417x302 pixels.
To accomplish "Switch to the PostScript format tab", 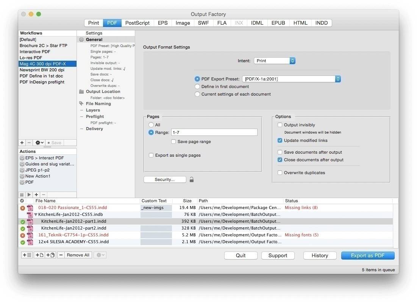I will click(137, 23).
